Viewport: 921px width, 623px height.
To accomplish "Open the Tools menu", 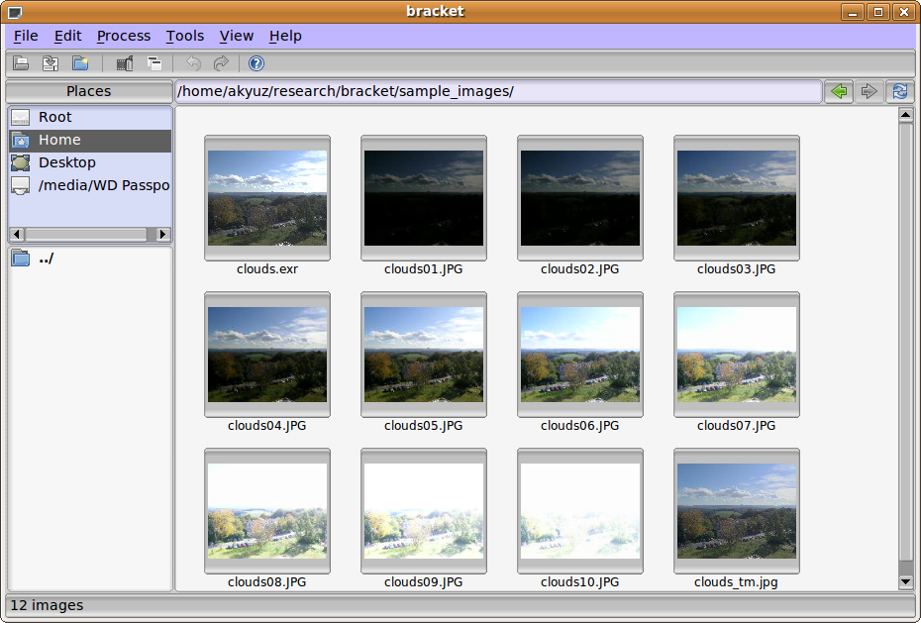I will [x=185, y=36].
